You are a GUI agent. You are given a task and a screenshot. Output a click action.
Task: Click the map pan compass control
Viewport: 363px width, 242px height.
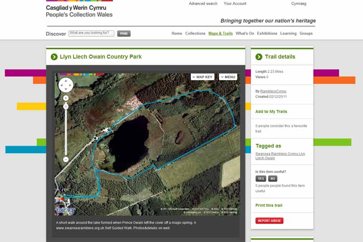(66, 85)
